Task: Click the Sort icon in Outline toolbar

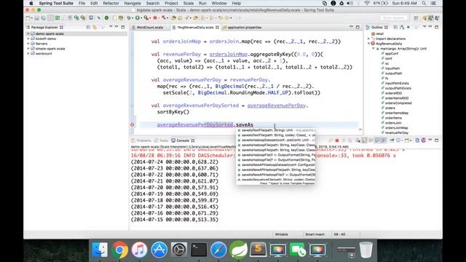Action: pos(402,27)
